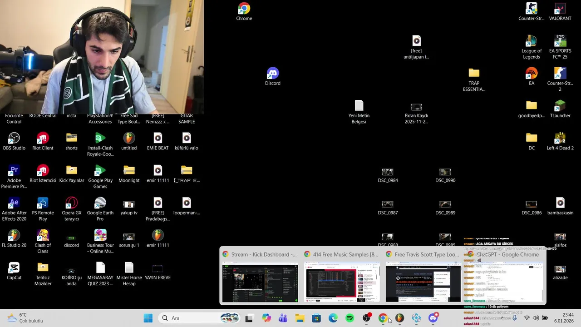Select küfürlü valo media file
The width and height of the screenshot is (581, 327).
pyautogui.click(x=186, y=141)
